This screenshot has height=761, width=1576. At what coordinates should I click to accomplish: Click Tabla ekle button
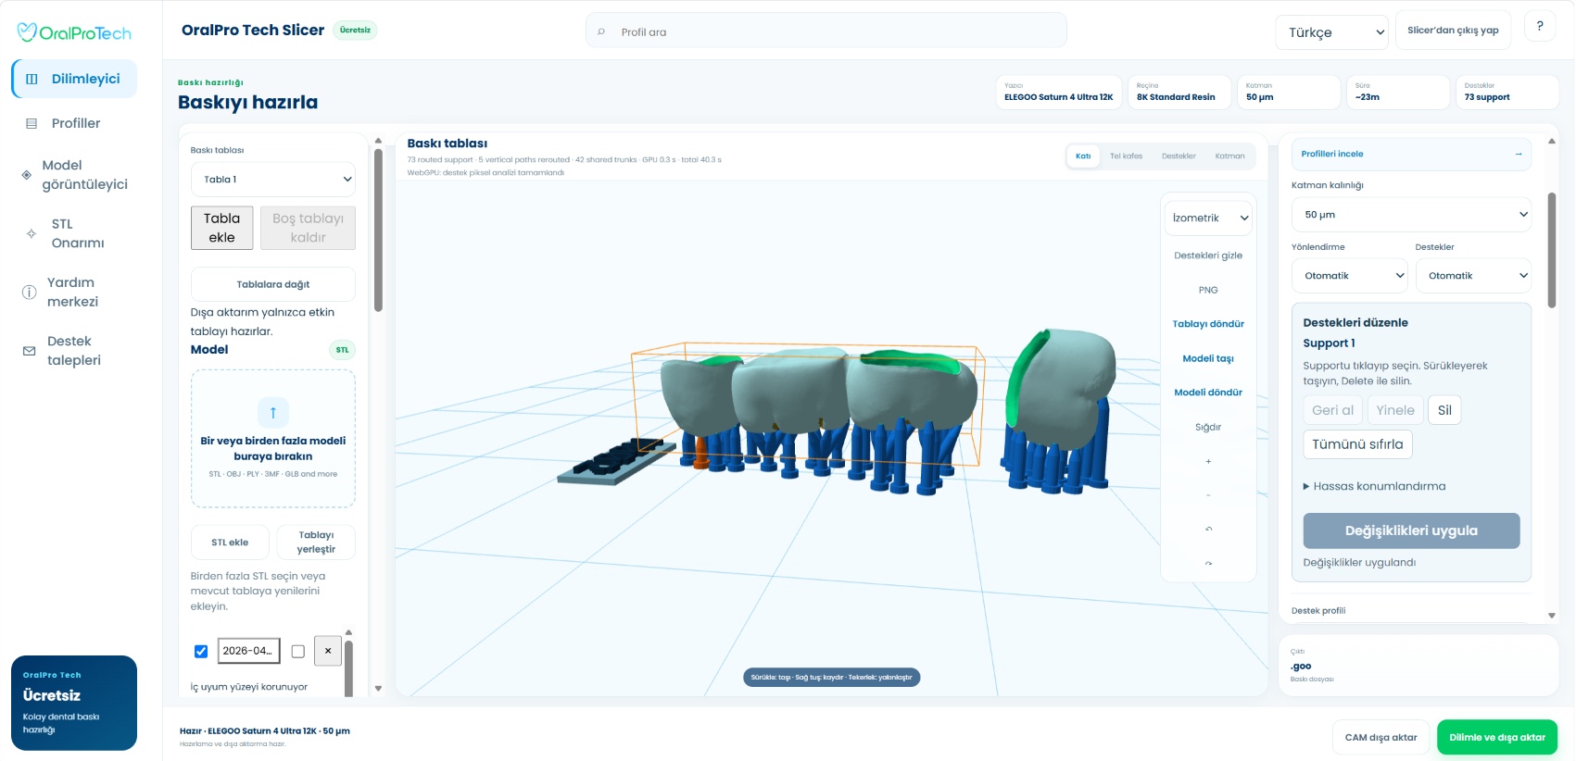(222, 228)
